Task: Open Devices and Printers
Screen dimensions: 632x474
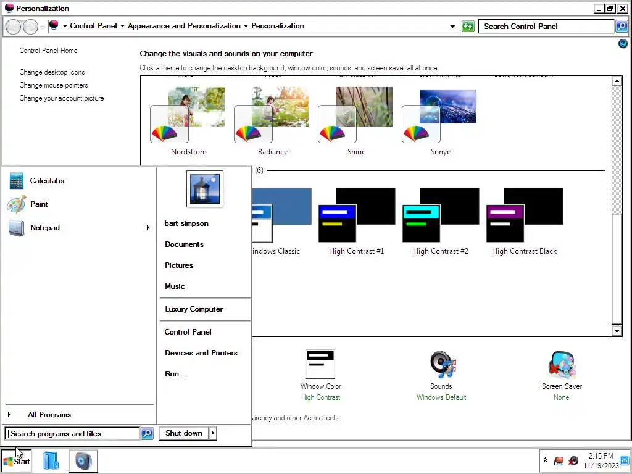Action: (x=201, y=352)
